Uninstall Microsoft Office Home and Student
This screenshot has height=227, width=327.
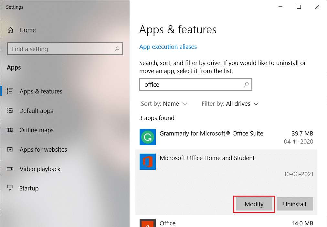tap(294, 204)
